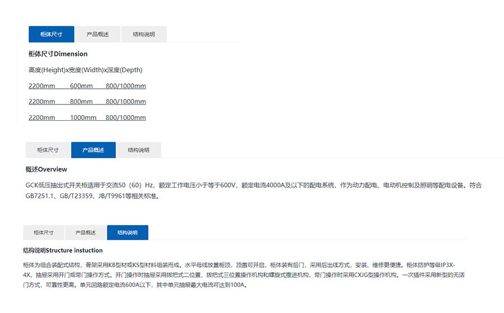Click the 概述Overview heading

[46, 169]
